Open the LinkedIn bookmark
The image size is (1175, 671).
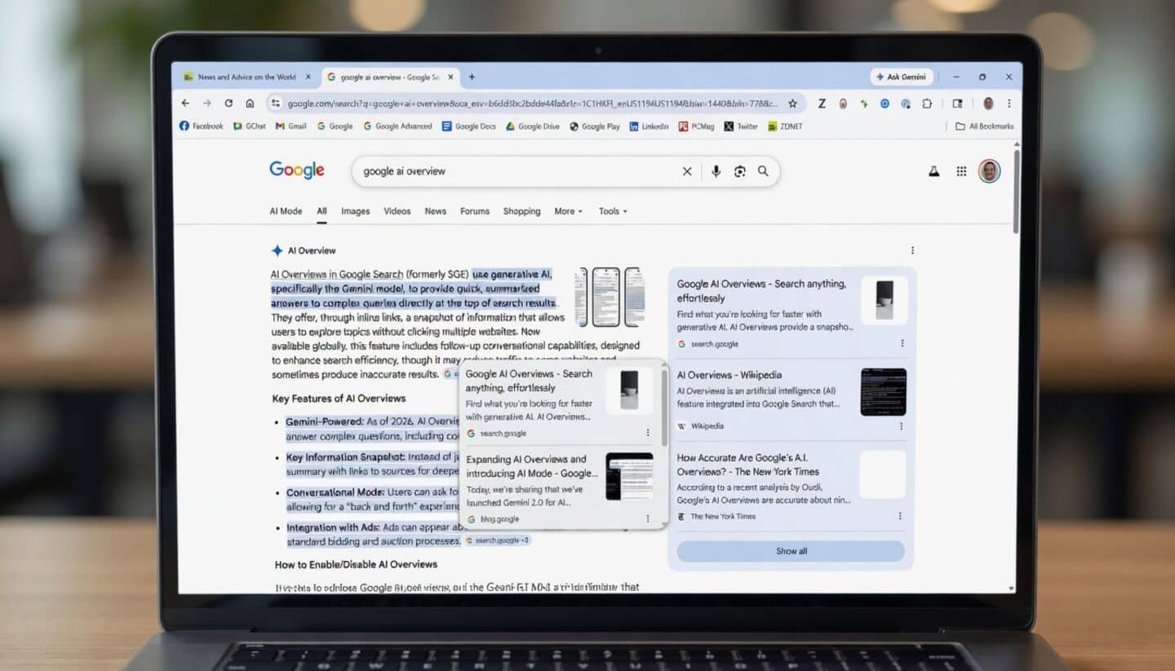[x=650, y=126]
